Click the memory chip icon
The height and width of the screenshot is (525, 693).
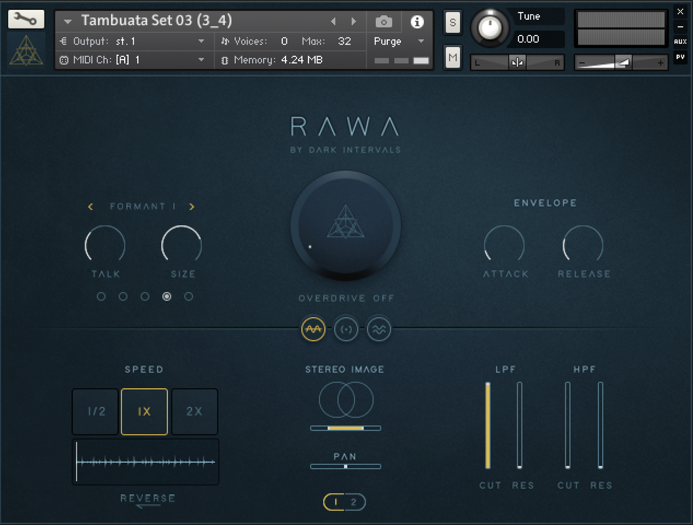pyautogui.click(x=224, y=60)
